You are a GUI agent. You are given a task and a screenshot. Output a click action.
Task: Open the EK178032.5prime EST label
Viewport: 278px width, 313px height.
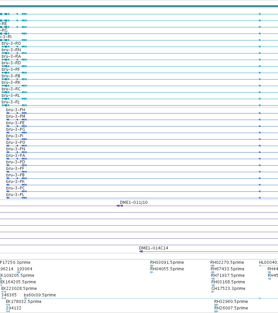pyautogui.click(x=24, y=302)
